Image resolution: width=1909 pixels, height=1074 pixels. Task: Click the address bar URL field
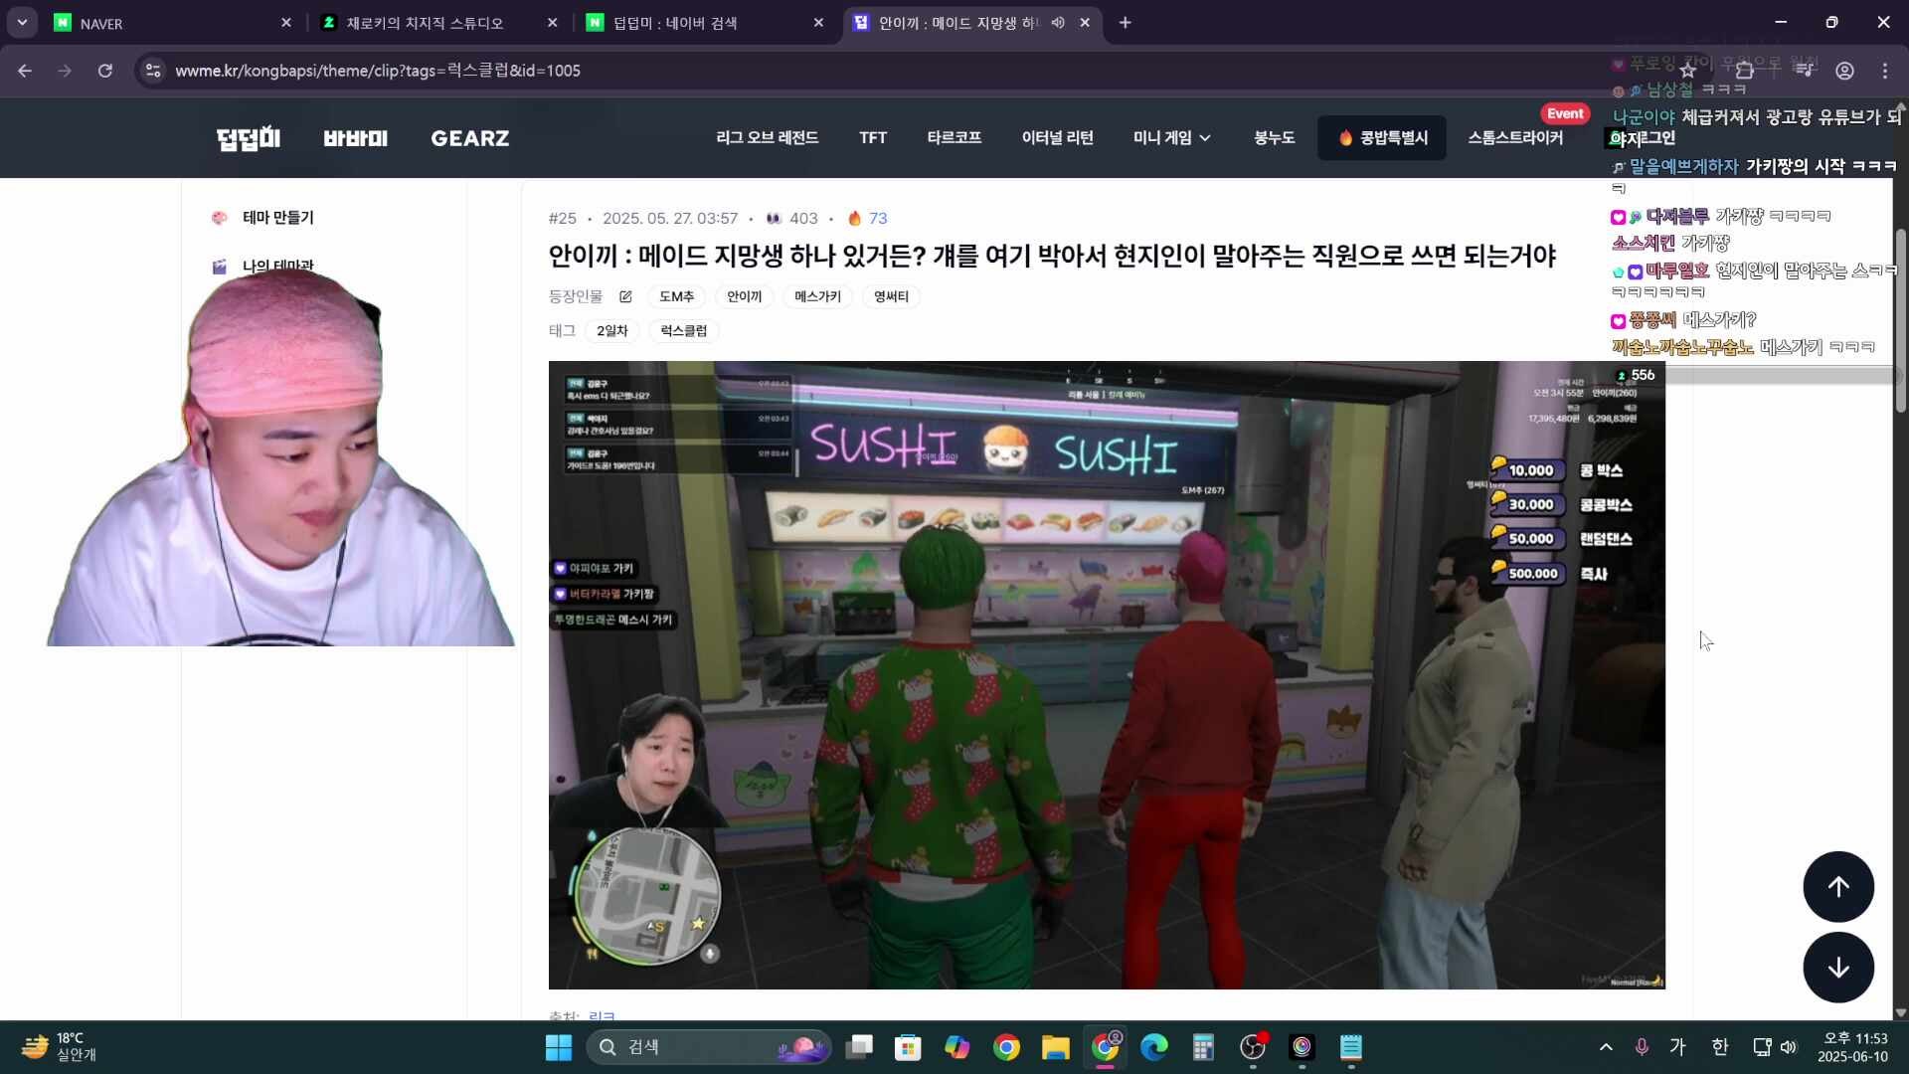point(895,71)
